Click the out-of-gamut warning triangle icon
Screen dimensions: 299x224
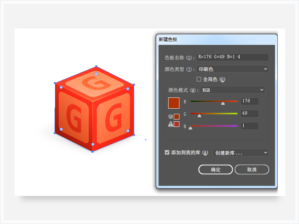click(x=171, y=124)
